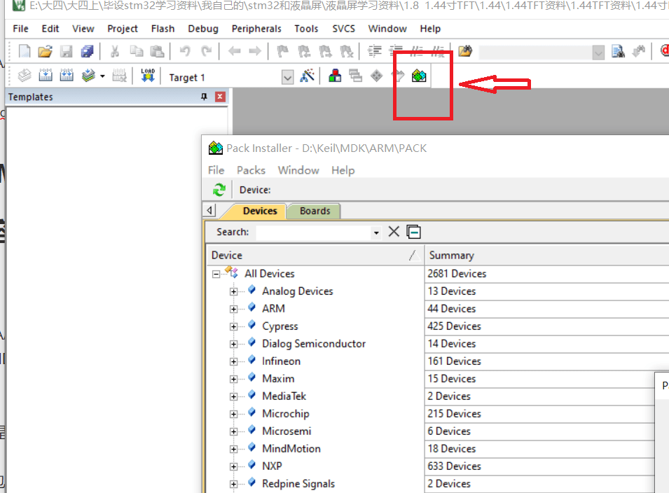Viewport: 669px width, 493px height.
Task: Close the Templates panel
Action: click(220, 97)
